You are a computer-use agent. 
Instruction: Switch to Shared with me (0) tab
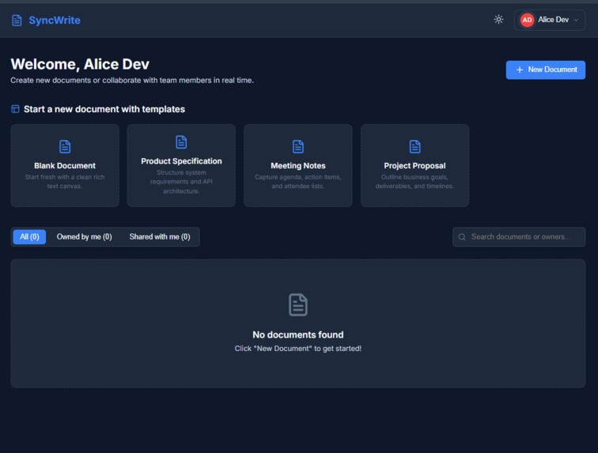point(160,237)
